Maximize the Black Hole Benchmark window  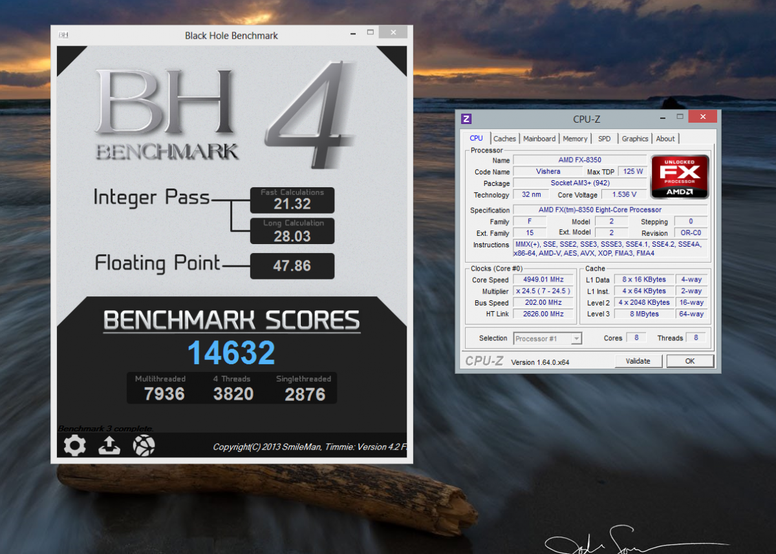[371, 32]
